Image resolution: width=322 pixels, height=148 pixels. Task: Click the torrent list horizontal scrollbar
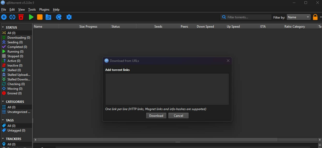157,139
